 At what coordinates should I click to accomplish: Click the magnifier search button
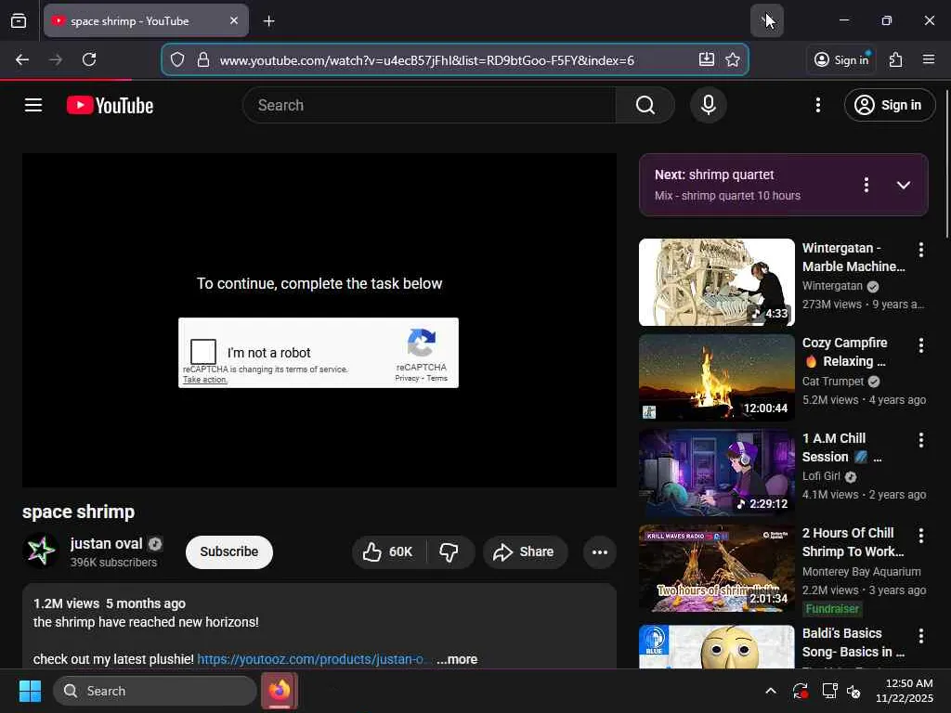pyautogui.click(x=645, y=105)
